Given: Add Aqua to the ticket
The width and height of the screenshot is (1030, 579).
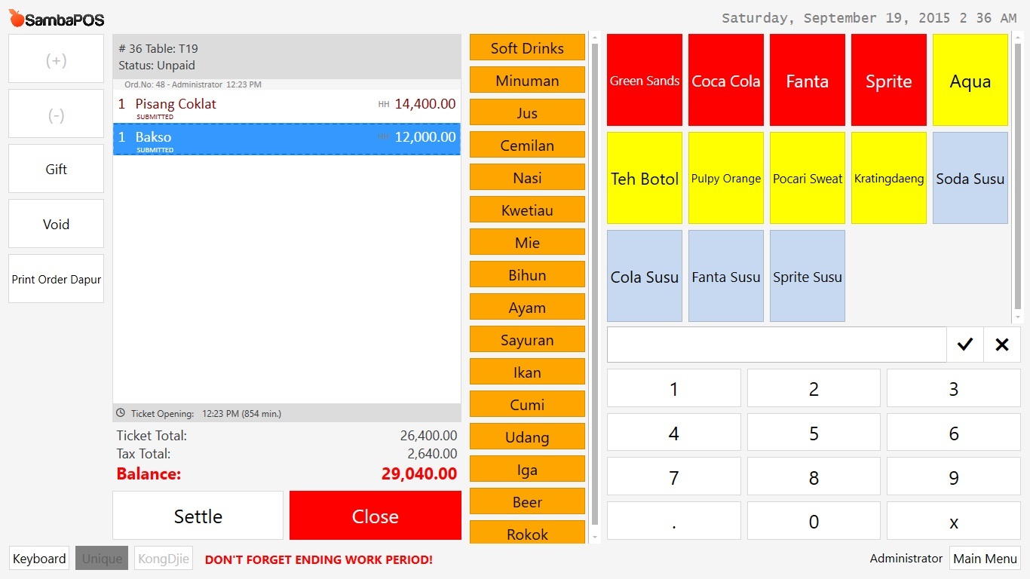Looking at the screenshot, I should 970,80.
